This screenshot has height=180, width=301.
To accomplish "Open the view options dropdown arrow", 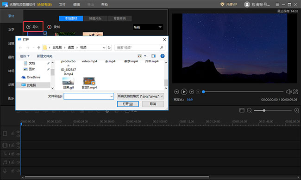I will (x=145, y=56).
